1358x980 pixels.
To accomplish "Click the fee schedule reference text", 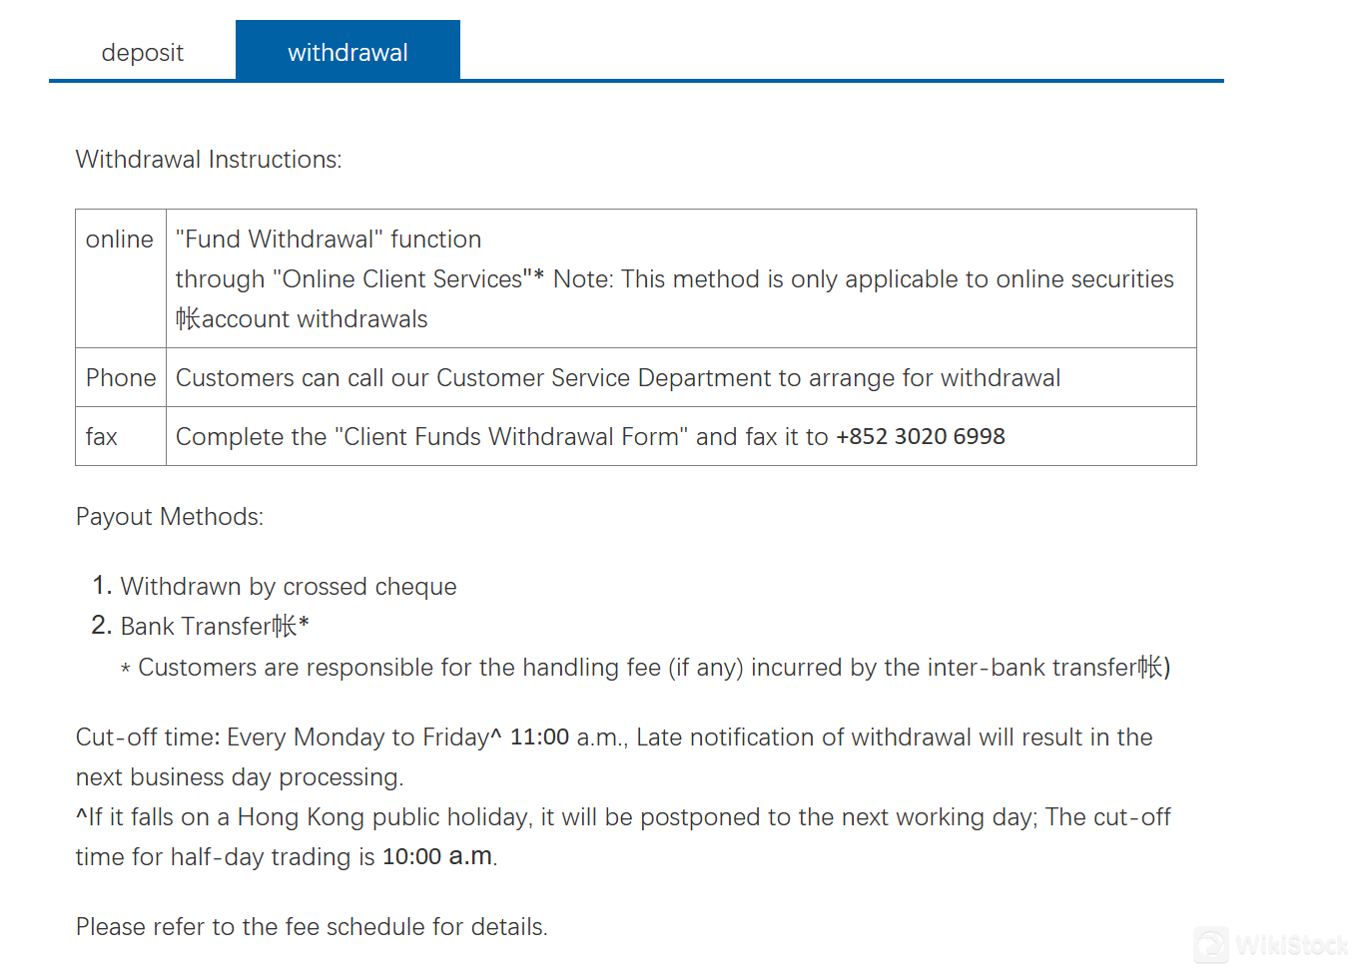I will tap(312, 926).
